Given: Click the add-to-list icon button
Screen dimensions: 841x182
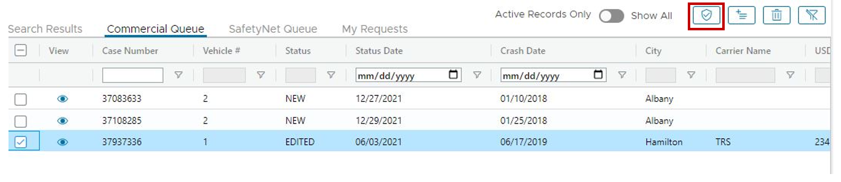Looking at the screenshot, I should tap(741, 15).
